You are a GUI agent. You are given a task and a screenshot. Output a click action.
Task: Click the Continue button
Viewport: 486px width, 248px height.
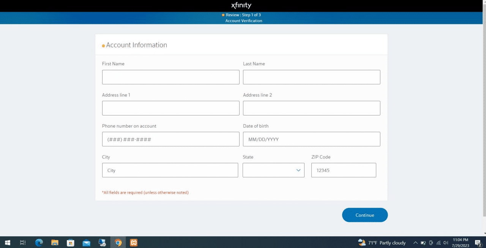coord(365,215)
